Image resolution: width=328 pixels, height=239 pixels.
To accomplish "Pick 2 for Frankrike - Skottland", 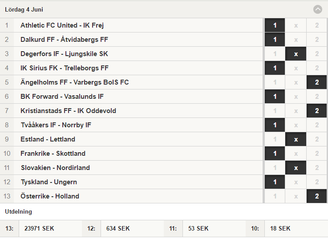I will (x=317, y=154).
